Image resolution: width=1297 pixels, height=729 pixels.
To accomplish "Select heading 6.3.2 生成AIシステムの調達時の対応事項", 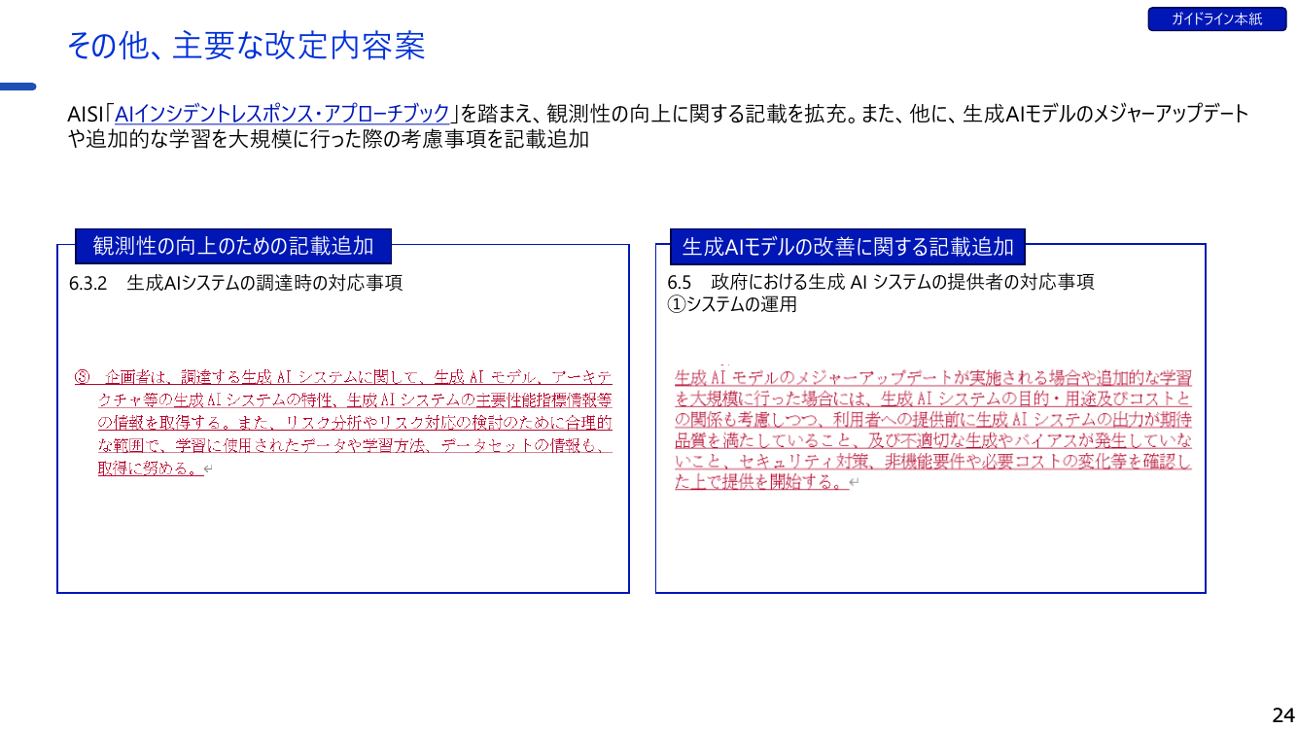I will coord(236,283).
